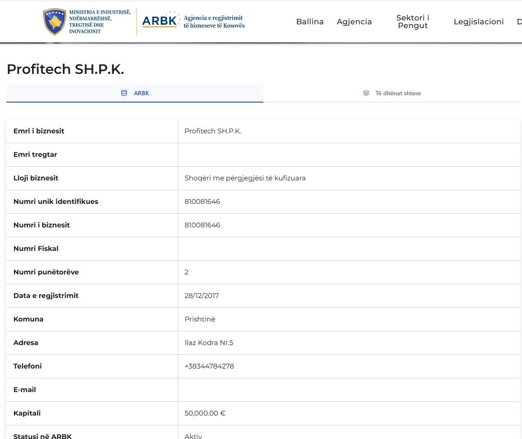The height and width of the screenshot is (439, 522).
Task: Switch to the Të dhënat shtese tab
Action: click(391, 93)
